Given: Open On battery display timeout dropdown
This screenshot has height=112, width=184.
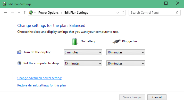Looking at the screenshot, I should click(83, 52).
